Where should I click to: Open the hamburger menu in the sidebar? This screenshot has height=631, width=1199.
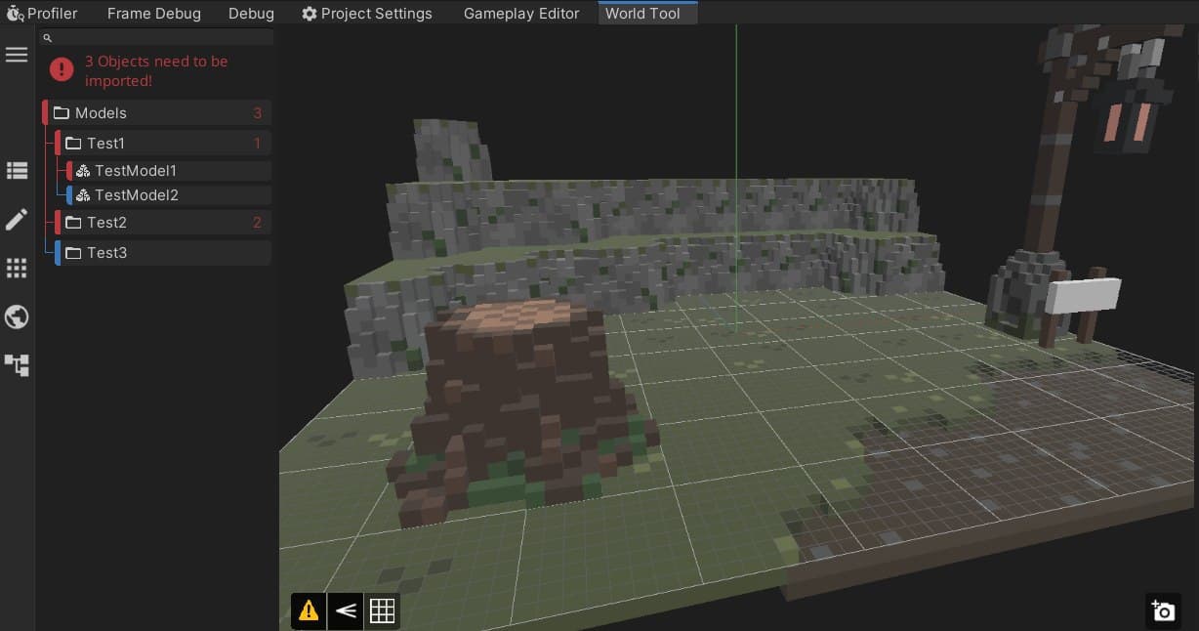click(17, 55)
